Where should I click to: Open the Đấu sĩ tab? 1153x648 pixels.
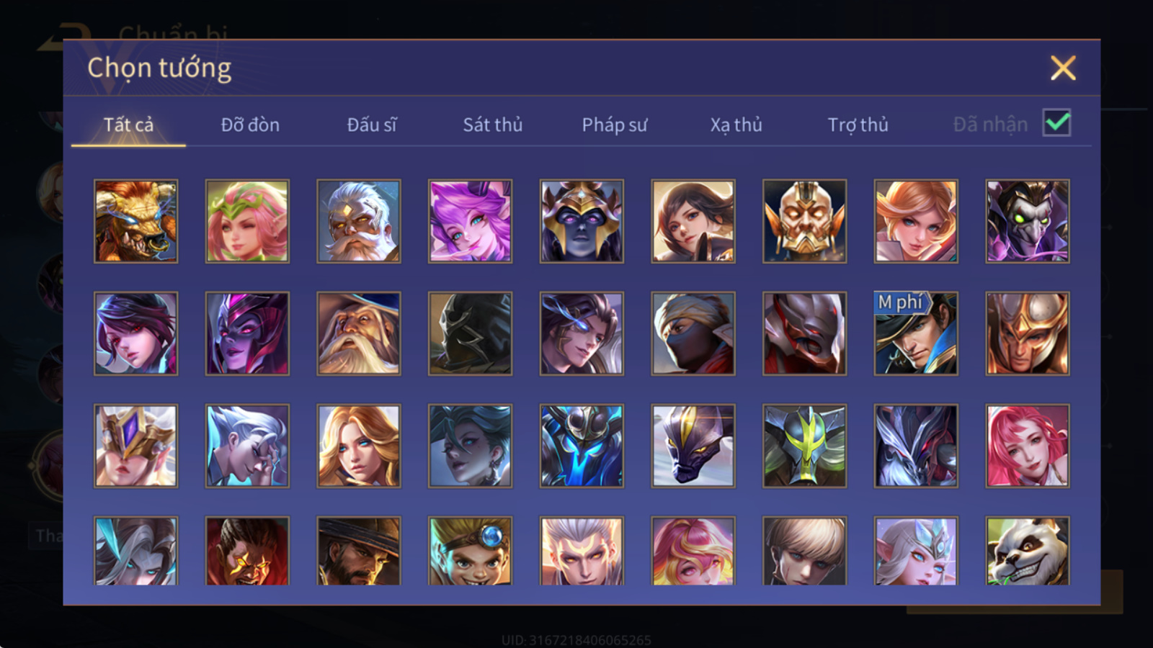(372, 125)
